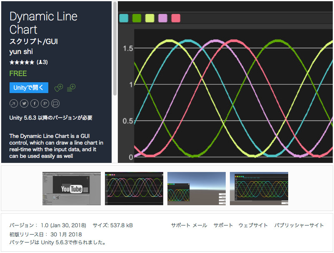The width and height of the screenshot is (334, 253).
Task: Open publisher yun shi link
Action: click(x=21, y=52)
